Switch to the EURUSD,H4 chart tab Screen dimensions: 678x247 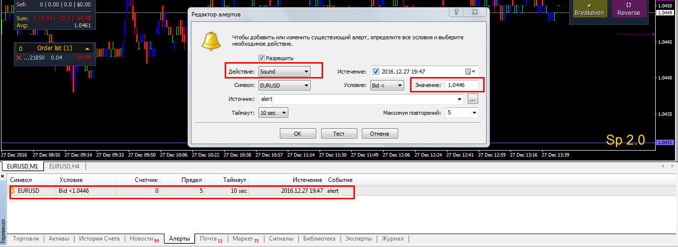point(64,166)
